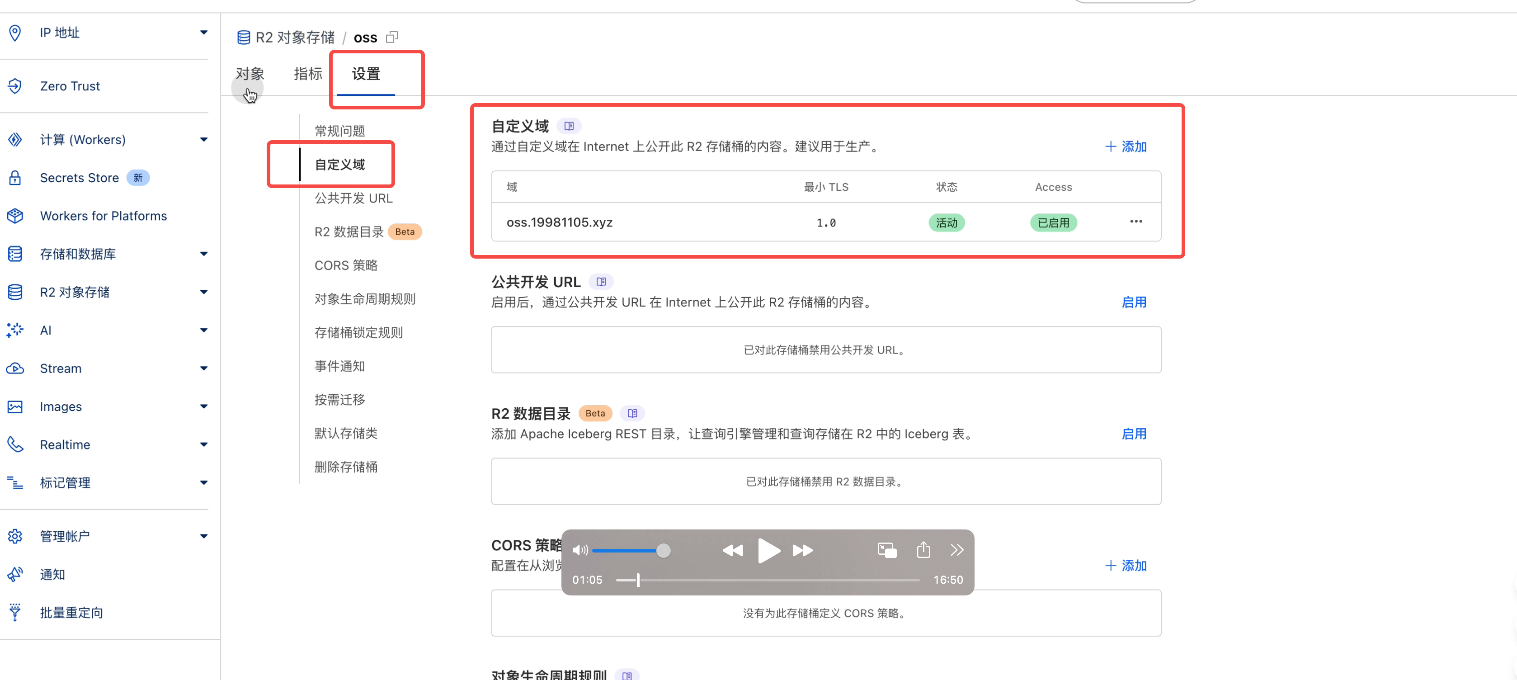
Task: Click the 存储和数据库 database icon
Action: (15, 254)
